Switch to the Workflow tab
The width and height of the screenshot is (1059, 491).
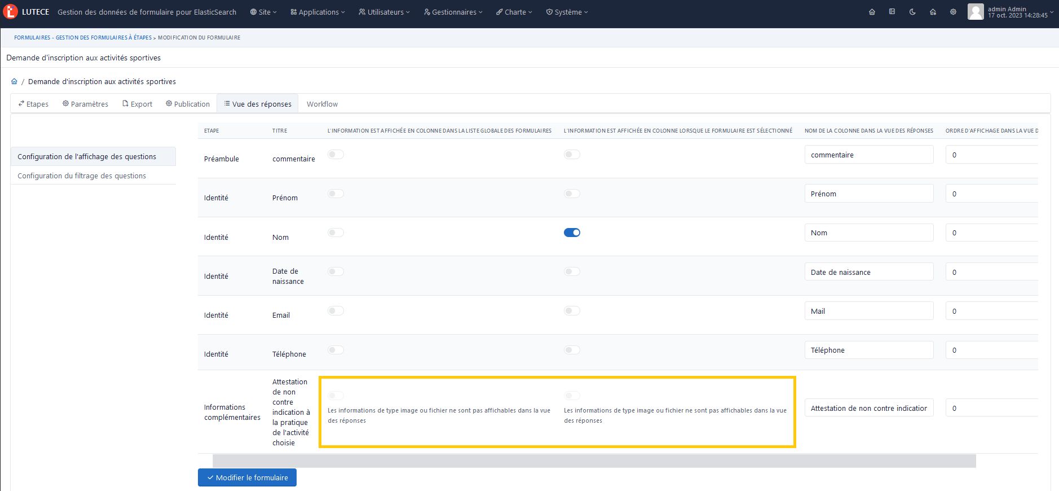[x=322, y=104]
